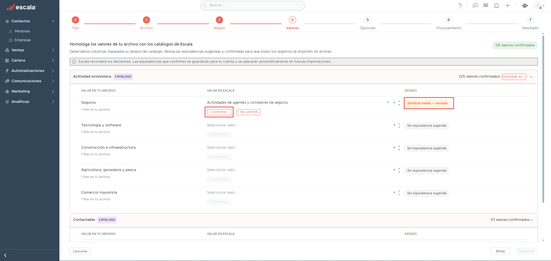The image size is (551, 261).
Task: Collapse the sidebar with the back arrow
Action: coord(5,255)
